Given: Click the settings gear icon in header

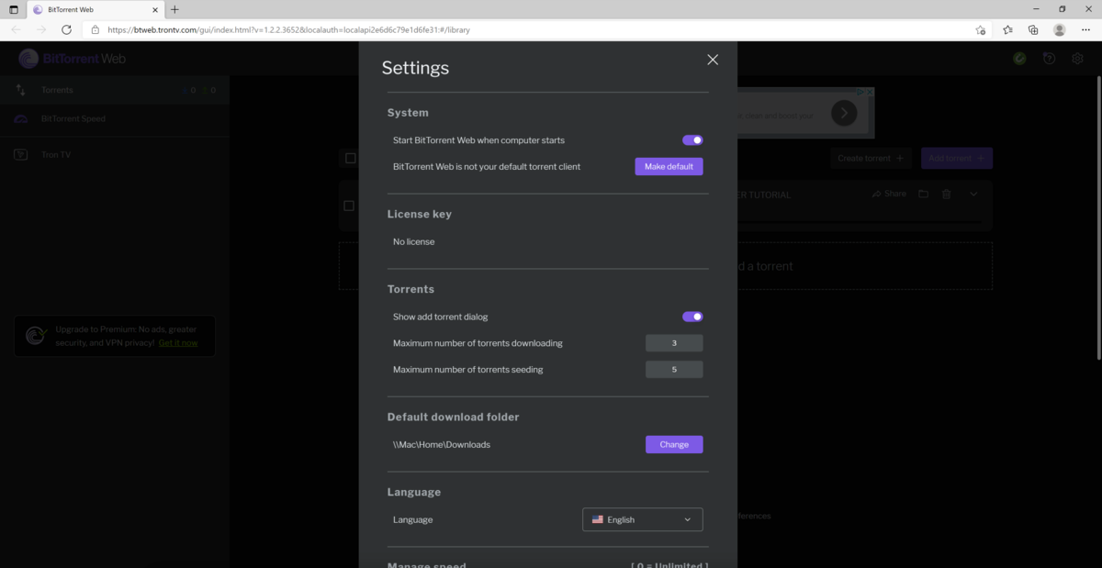Looking at the screenshot, I should [1078, 59].
